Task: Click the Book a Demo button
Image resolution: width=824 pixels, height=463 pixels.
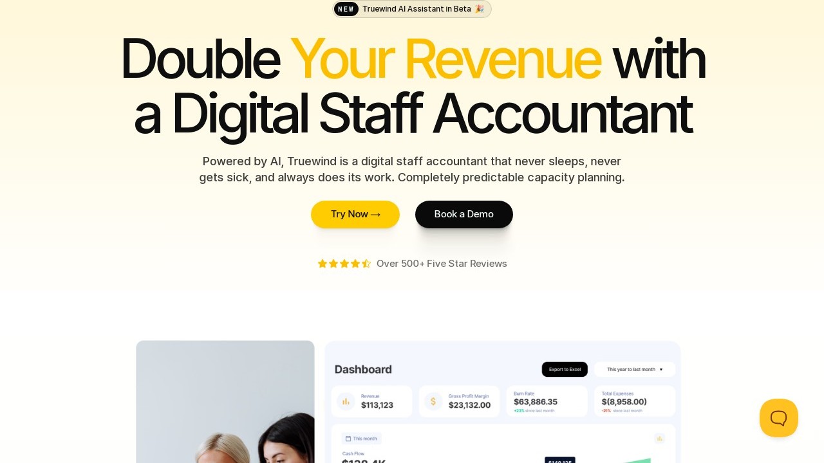Action: tap(464, 214)
